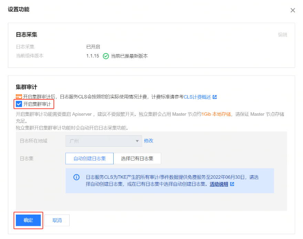Click the orange billing notice icon

pos(19,97)
